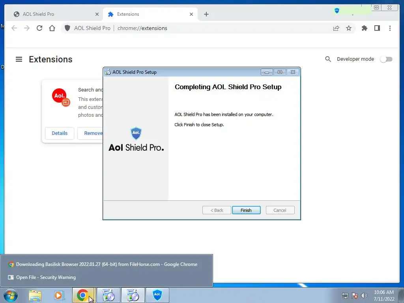Minimize the AOL Shield Pro Setup window
Viewport: 404px width, 303px height.
[267, 72]
